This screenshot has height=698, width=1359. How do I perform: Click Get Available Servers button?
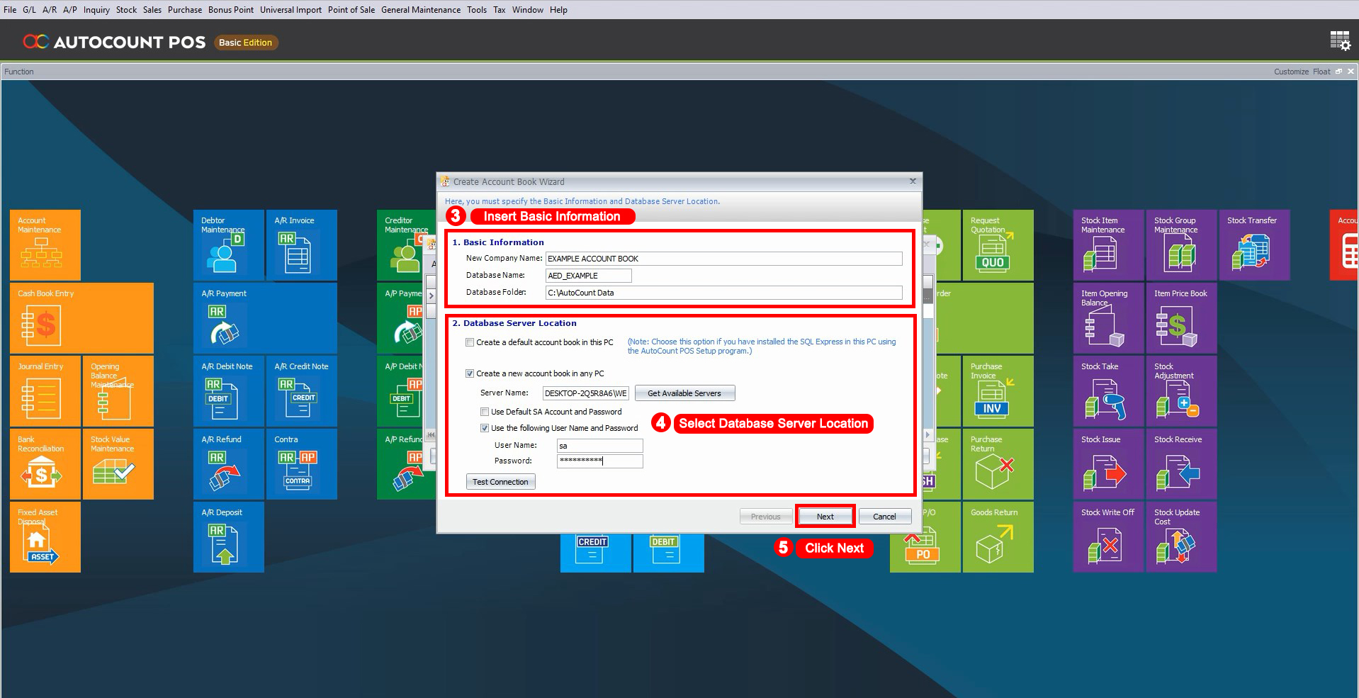click(684, 393)
